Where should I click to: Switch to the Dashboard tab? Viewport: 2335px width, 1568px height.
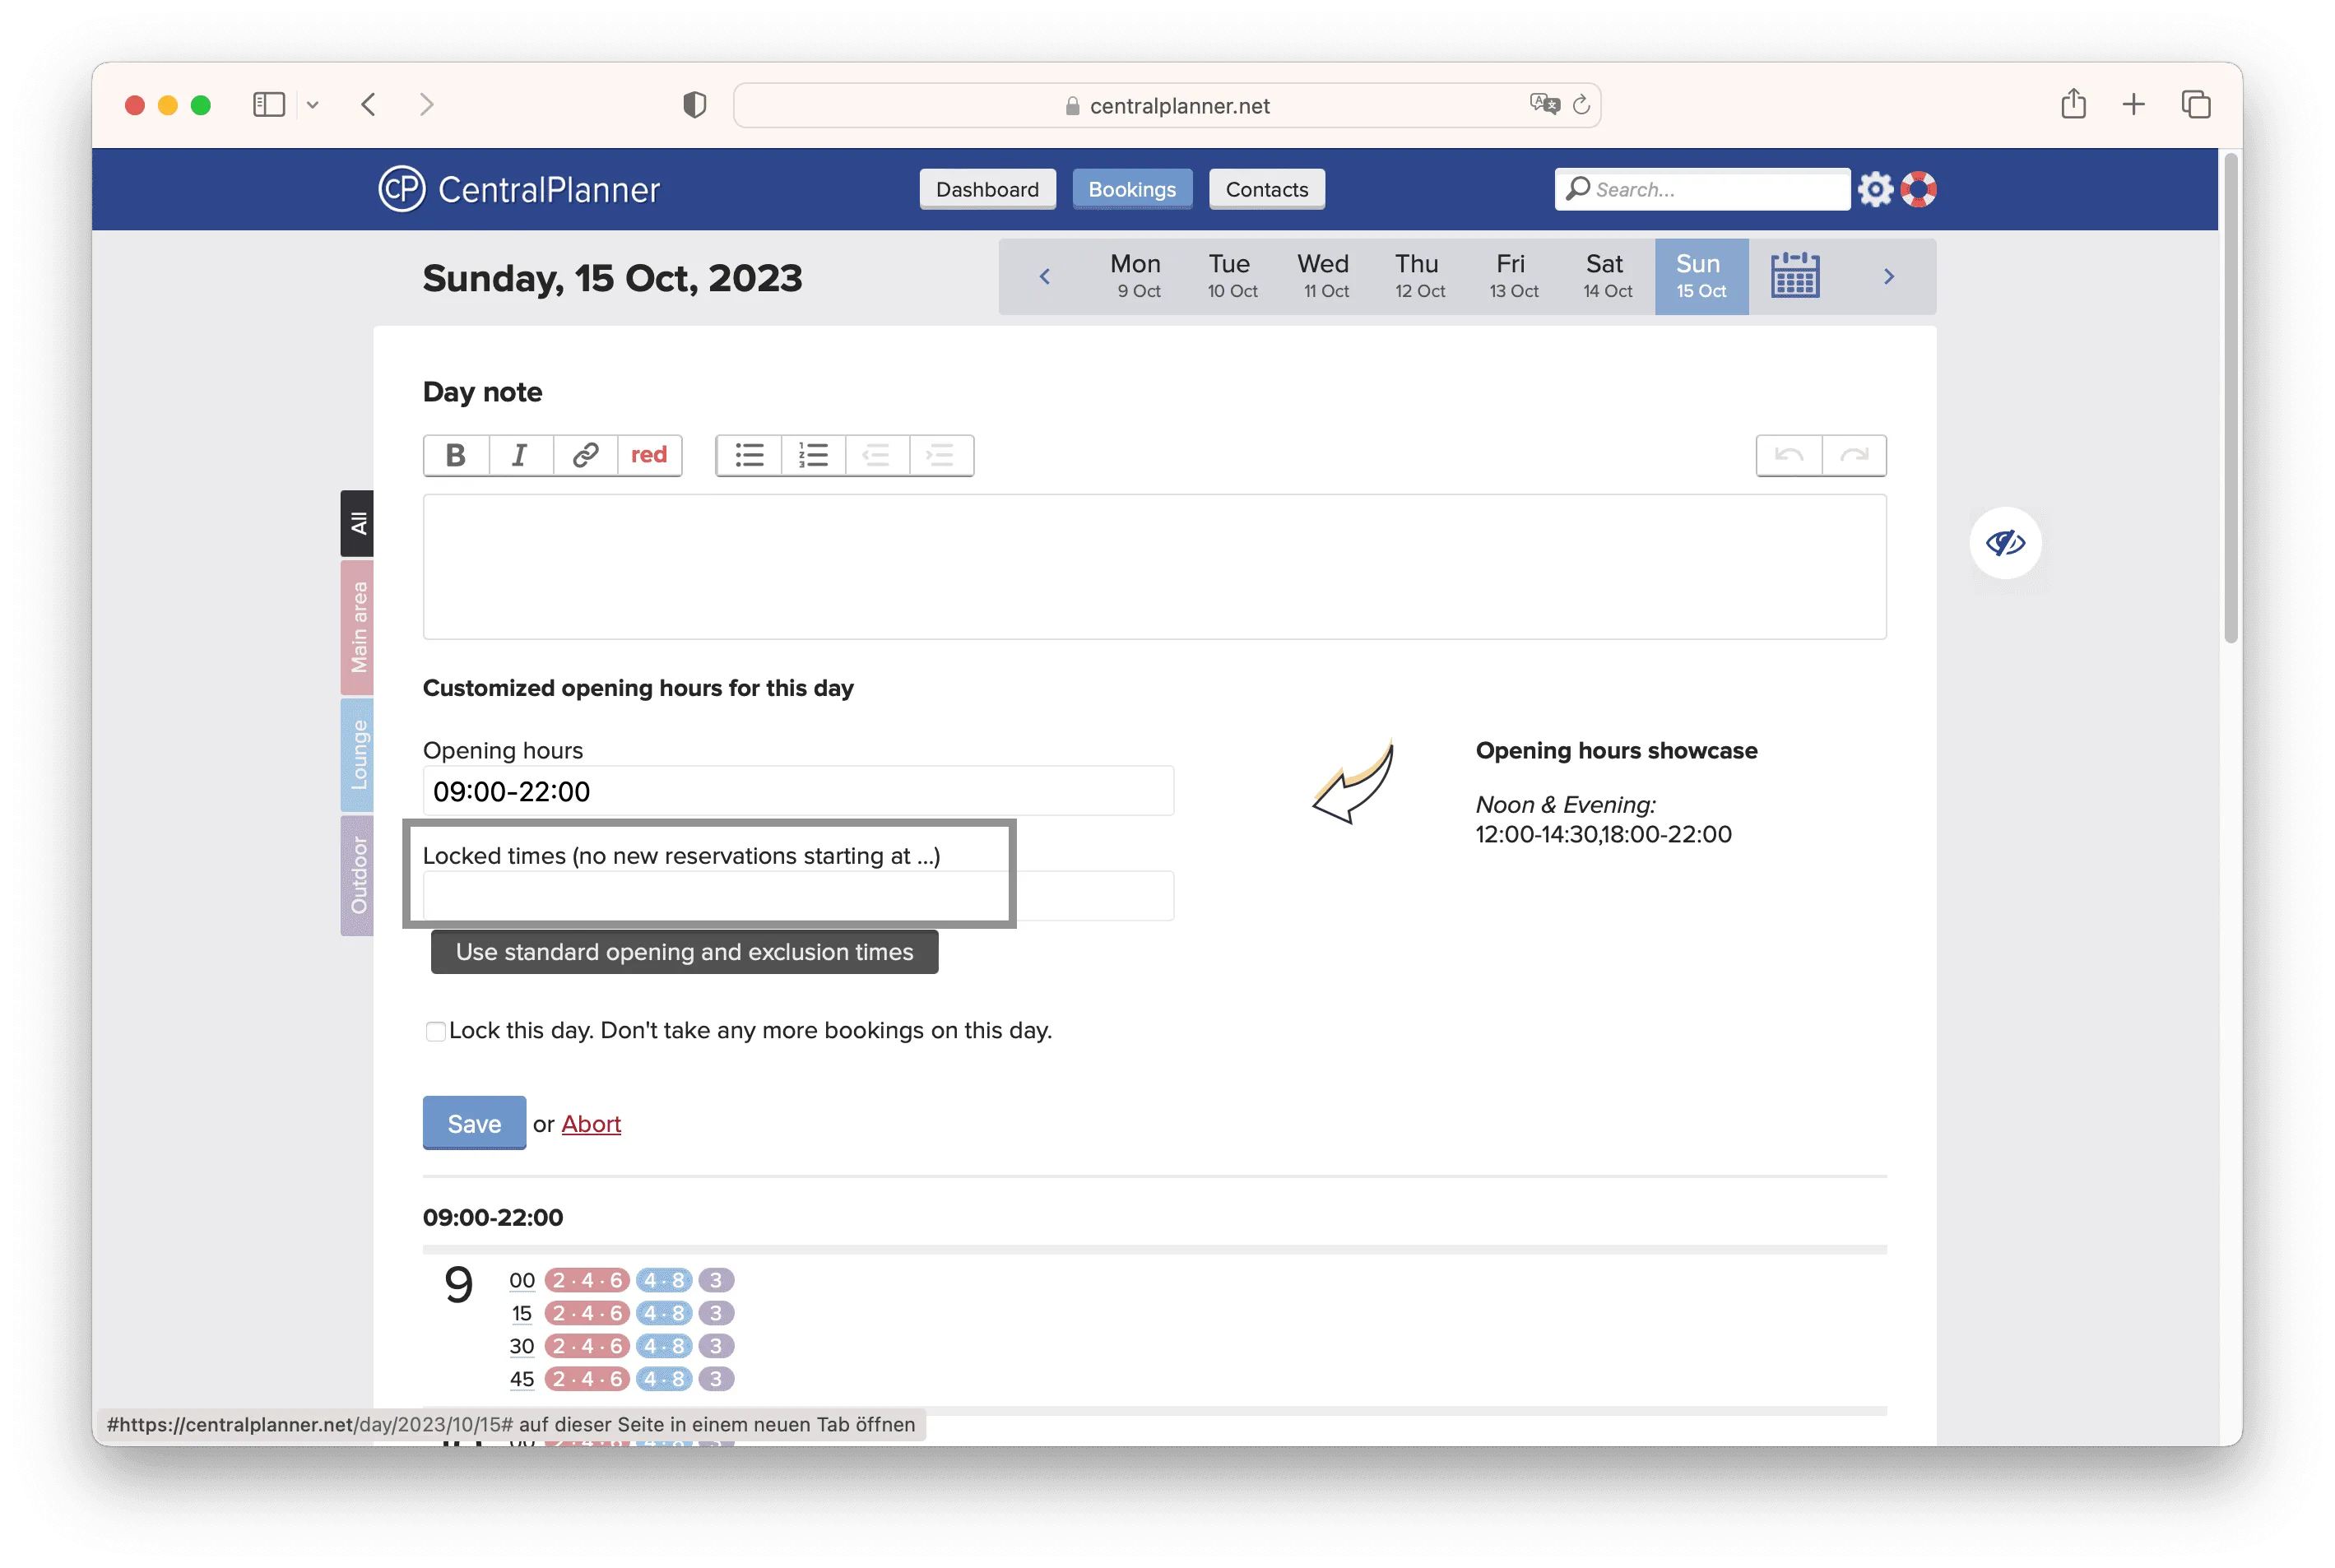click(987, 189)
